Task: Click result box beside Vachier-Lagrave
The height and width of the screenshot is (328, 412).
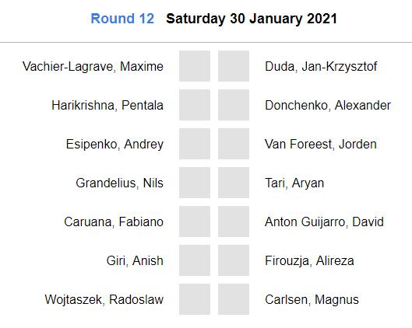Action: pyautogui.click(x=195, y=66)
